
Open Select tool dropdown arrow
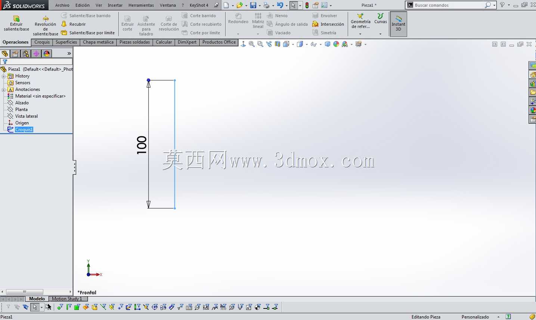[300, 6]
